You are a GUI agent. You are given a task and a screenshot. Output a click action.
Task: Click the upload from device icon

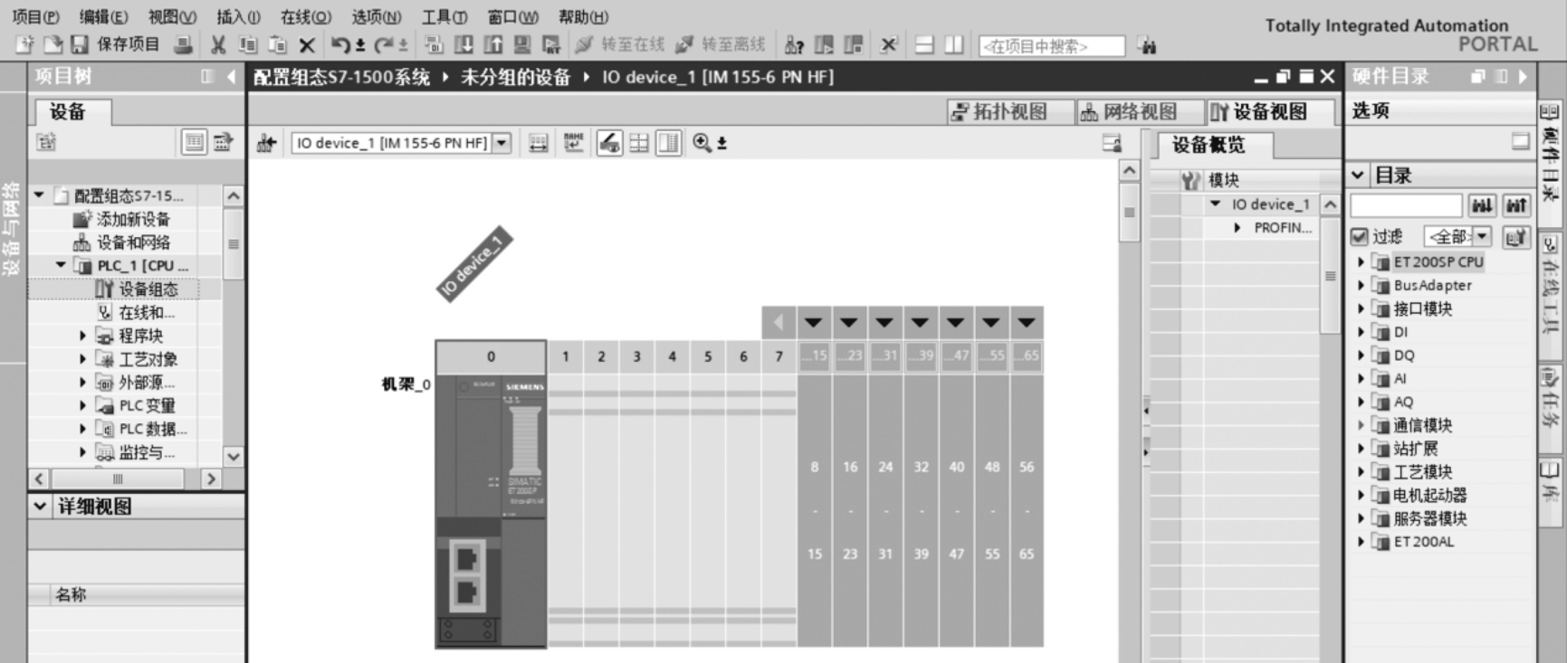pyautogui.click(x=492, y=44)
